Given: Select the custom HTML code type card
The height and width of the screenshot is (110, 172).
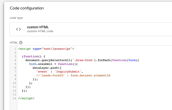Looking at the screenshot, I should 91,29.
